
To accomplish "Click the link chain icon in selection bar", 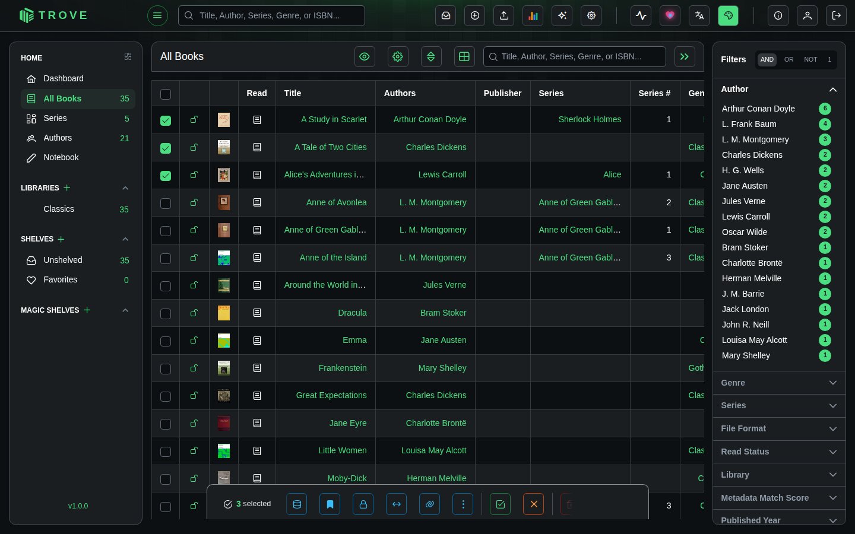I will coord(430,504).
